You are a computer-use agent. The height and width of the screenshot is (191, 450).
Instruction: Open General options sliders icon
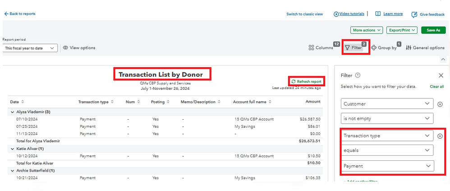(x=409, y=48)
